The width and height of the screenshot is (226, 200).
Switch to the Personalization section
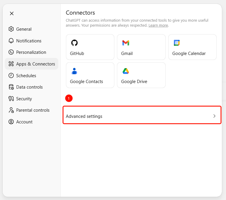tap(31, 52)
